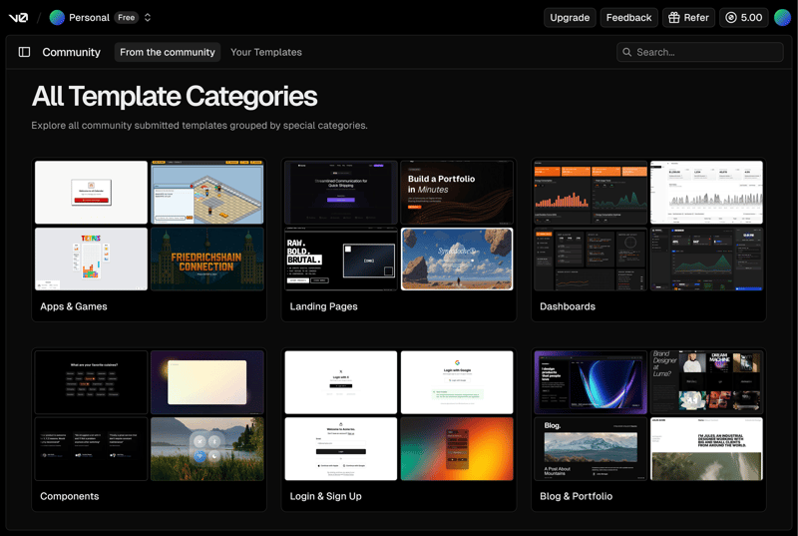This screenshot has width=798, height=536.
Task: Click the v0 logo icon
Action: tap(19, 17)
